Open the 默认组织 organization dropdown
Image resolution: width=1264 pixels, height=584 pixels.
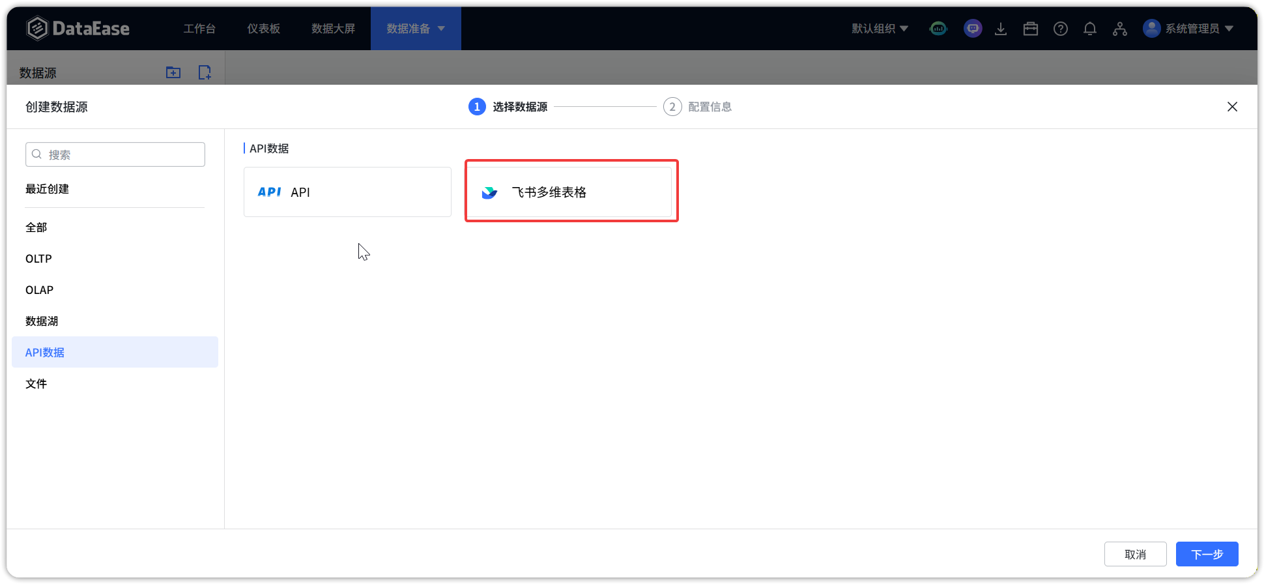pyautogui.click(x=880, y=29)
